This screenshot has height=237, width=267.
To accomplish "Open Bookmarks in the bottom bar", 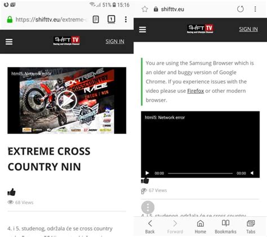I will pos(225,227).
